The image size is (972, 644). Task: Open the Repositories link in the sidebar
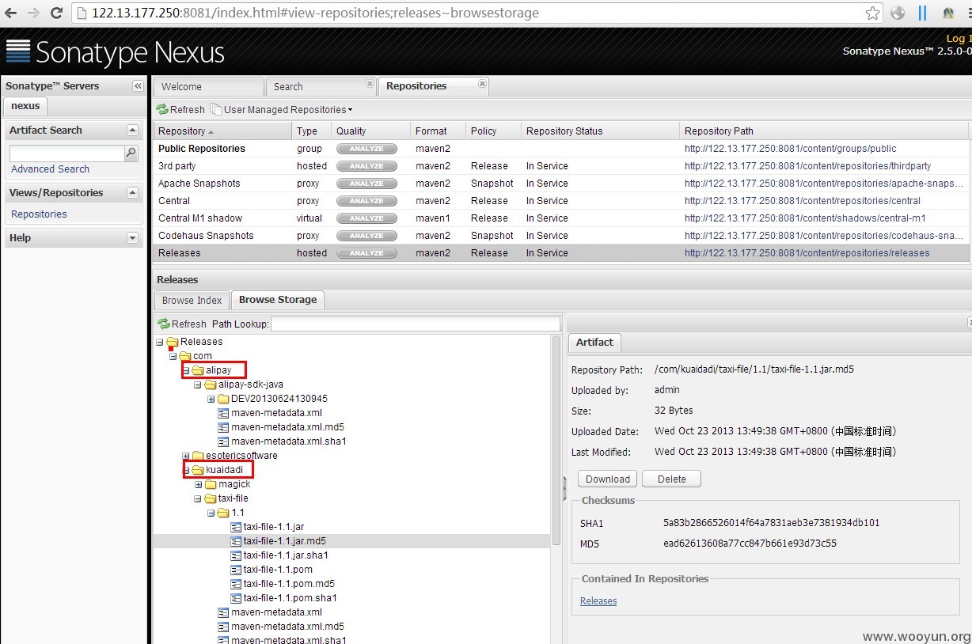[x=39, y=214]
